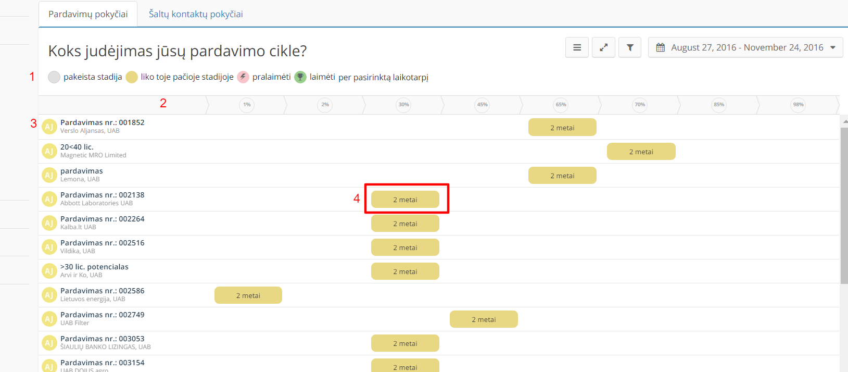
Task: Click the company name 'Kalba.lt UAB'
Action: click(x=78, y=227)
